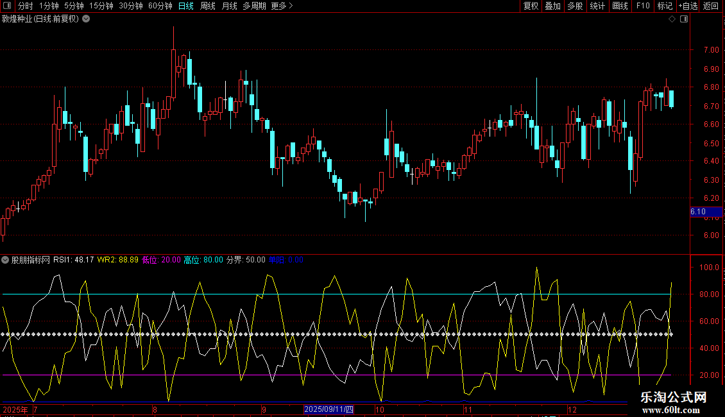Click the 2025/09/11 date label on timeline
This screenshot has width=725, height=417.
click(x=328, y=409)
